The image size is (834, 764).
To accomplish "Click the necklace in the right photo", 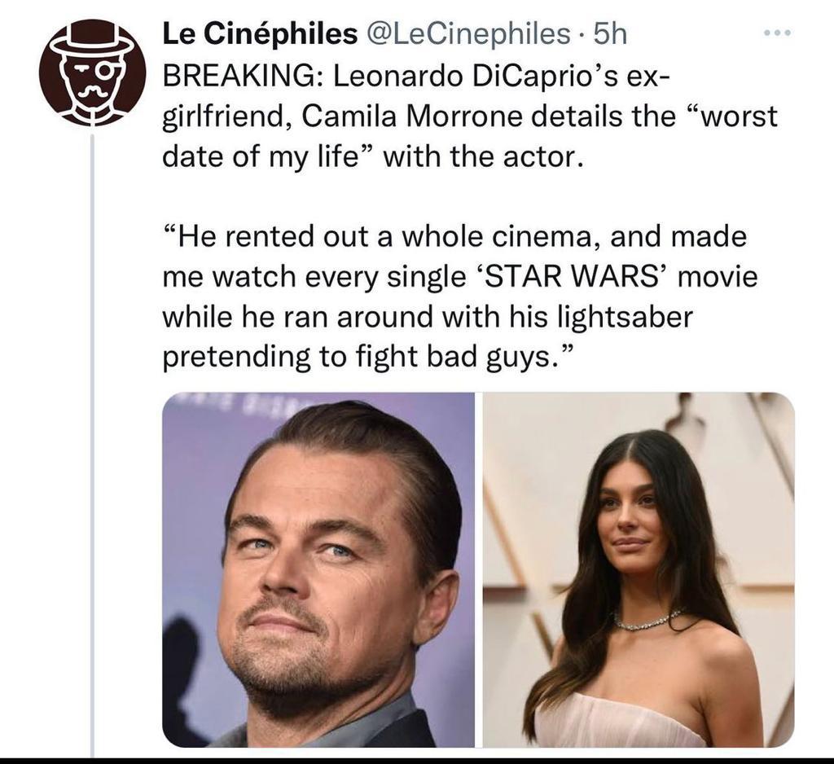I will [x=647, y=622].
